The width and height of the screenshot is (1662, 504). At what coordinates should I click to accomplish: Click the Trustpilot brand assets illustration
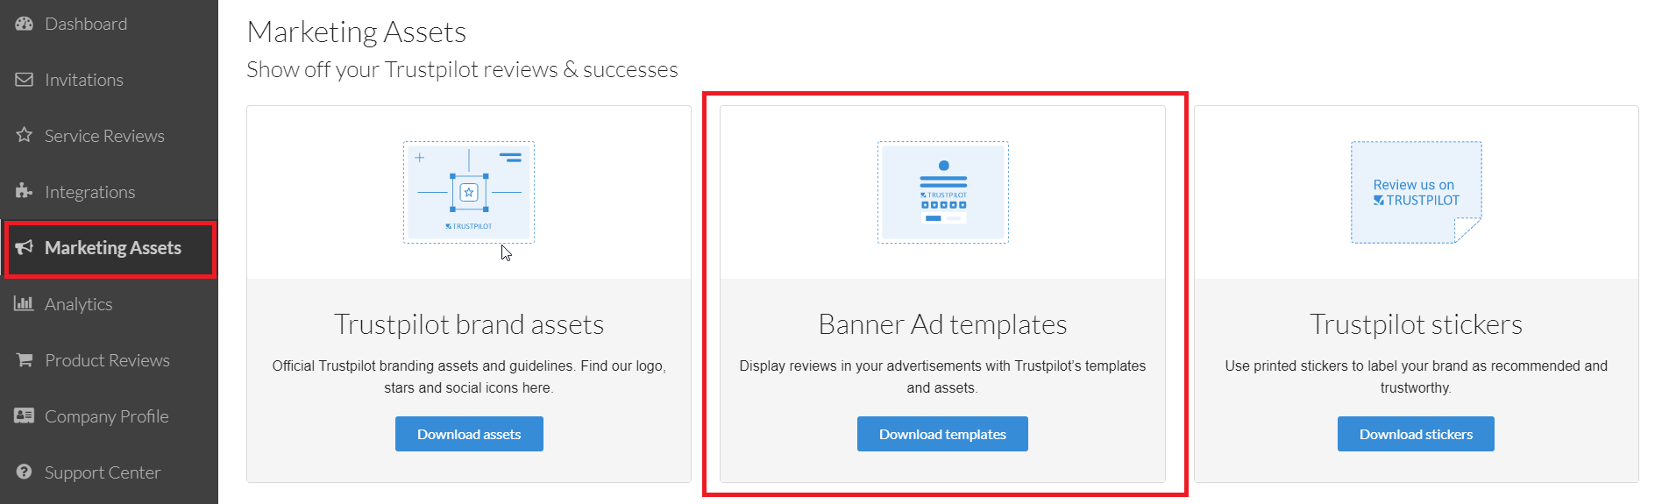click(469, 192)
